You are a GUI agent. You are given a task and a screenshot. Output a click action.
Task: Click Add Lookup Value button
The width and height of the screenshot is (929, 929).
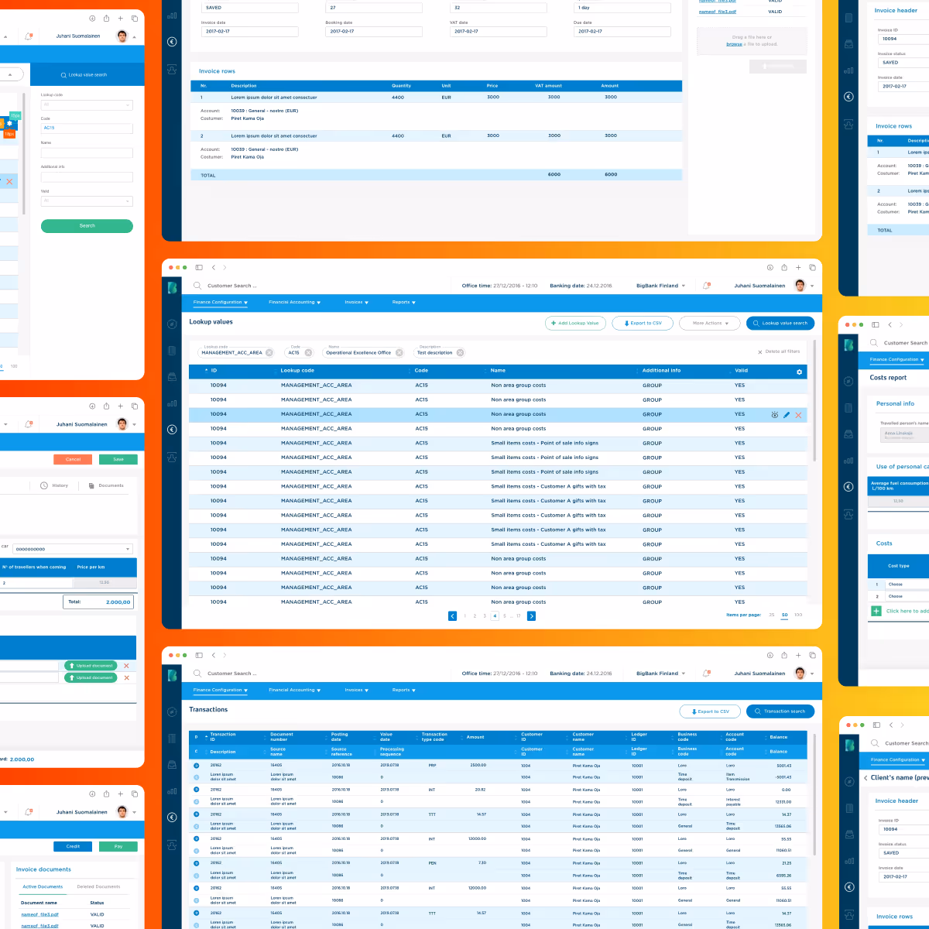[575, 323]
